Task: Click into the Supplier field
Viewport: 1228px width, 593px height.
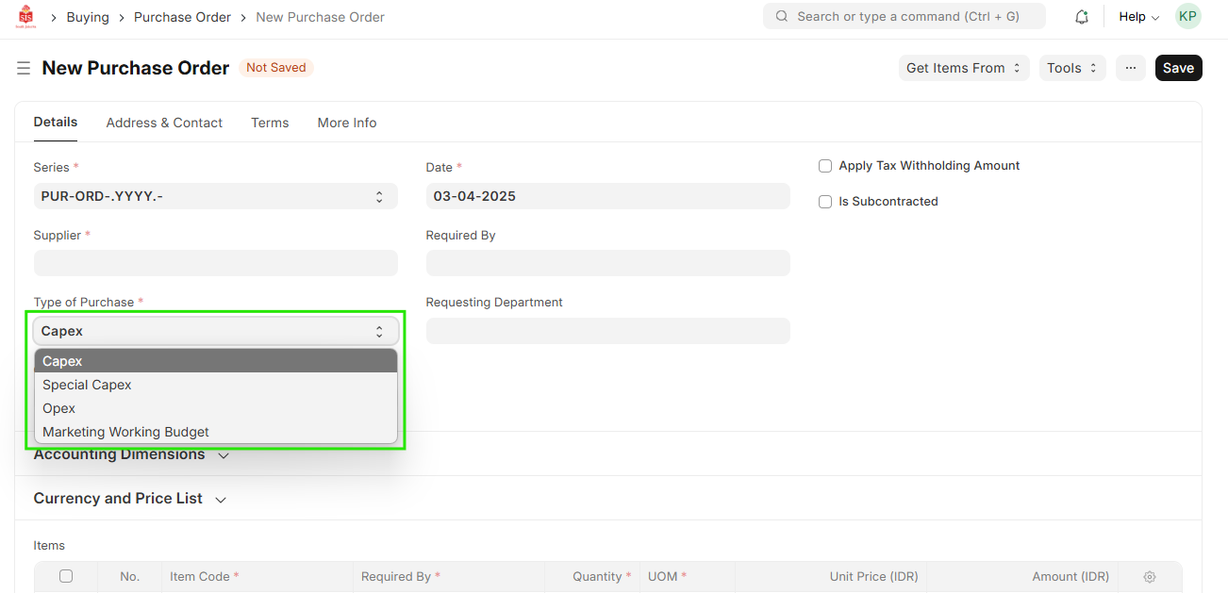Action: click(x=215, y=263)
